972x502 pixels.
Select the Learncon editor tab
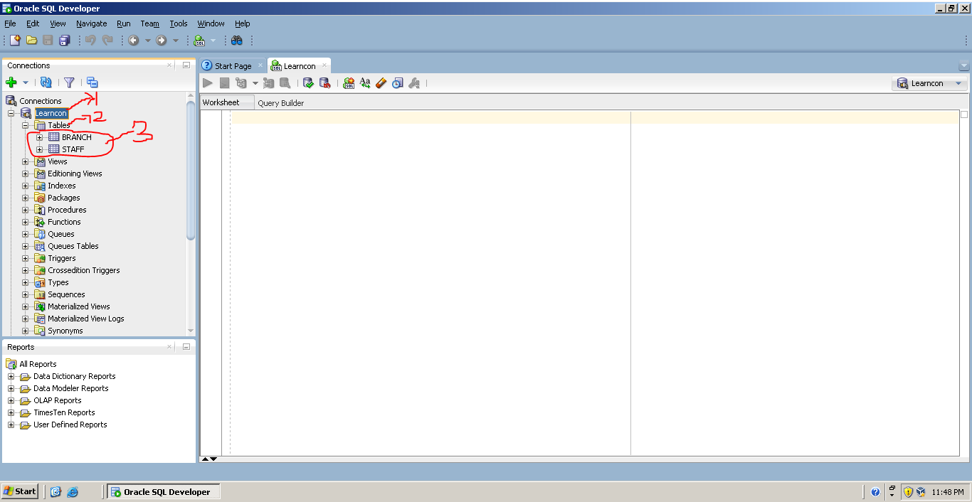(x=300, y=66)
